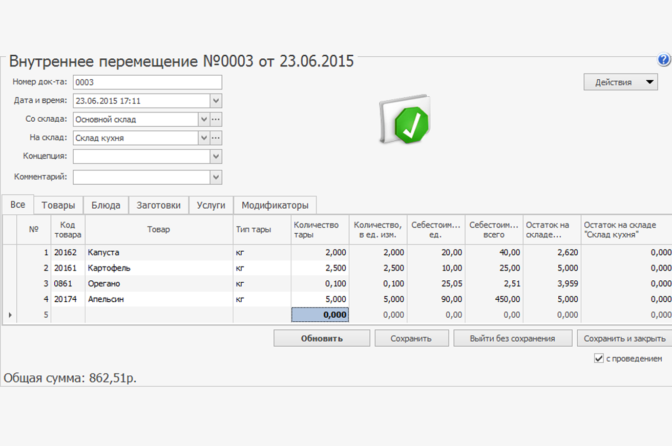Select the Апельсин product cell

click(159, 299)
